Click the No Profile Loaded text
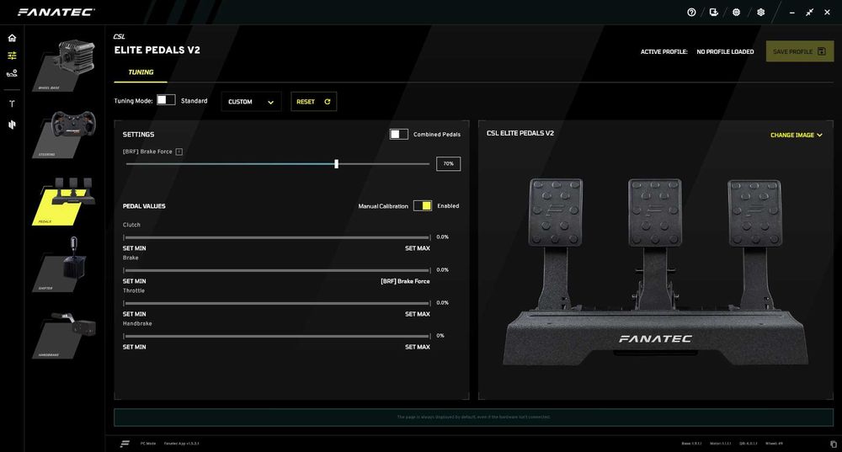This screenshot has height=452, width=842. 725,52
